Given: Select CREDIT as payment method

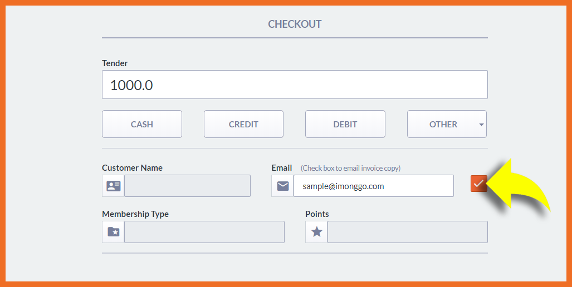Looking at the screenshot, I should 243,124.
